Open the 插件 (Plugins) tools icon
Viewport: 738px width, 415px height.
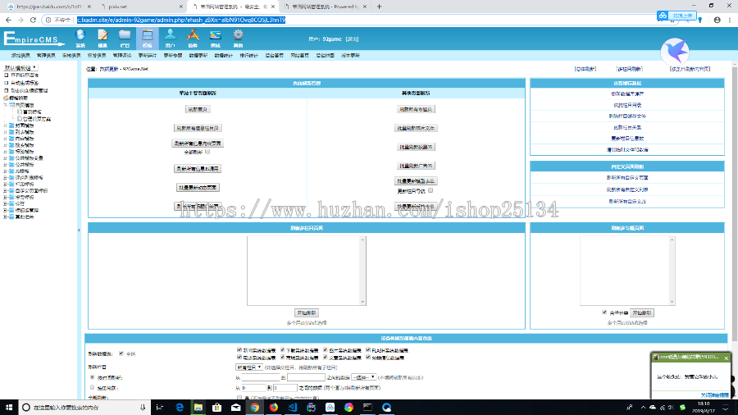tap(193, 36)
